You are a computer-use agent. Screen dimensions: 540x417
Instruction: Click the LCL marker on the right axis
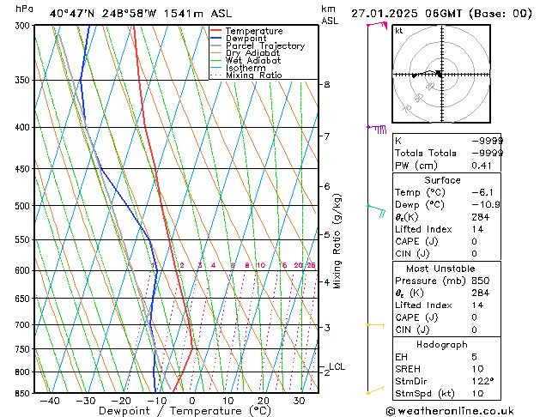(x=337, y=366)
